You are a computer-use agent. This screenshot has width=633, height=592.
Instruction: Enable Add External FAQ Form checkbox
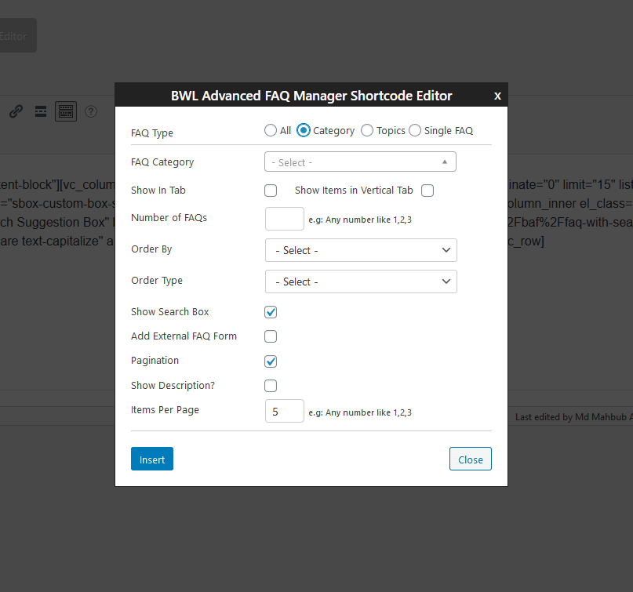[271, 336]
